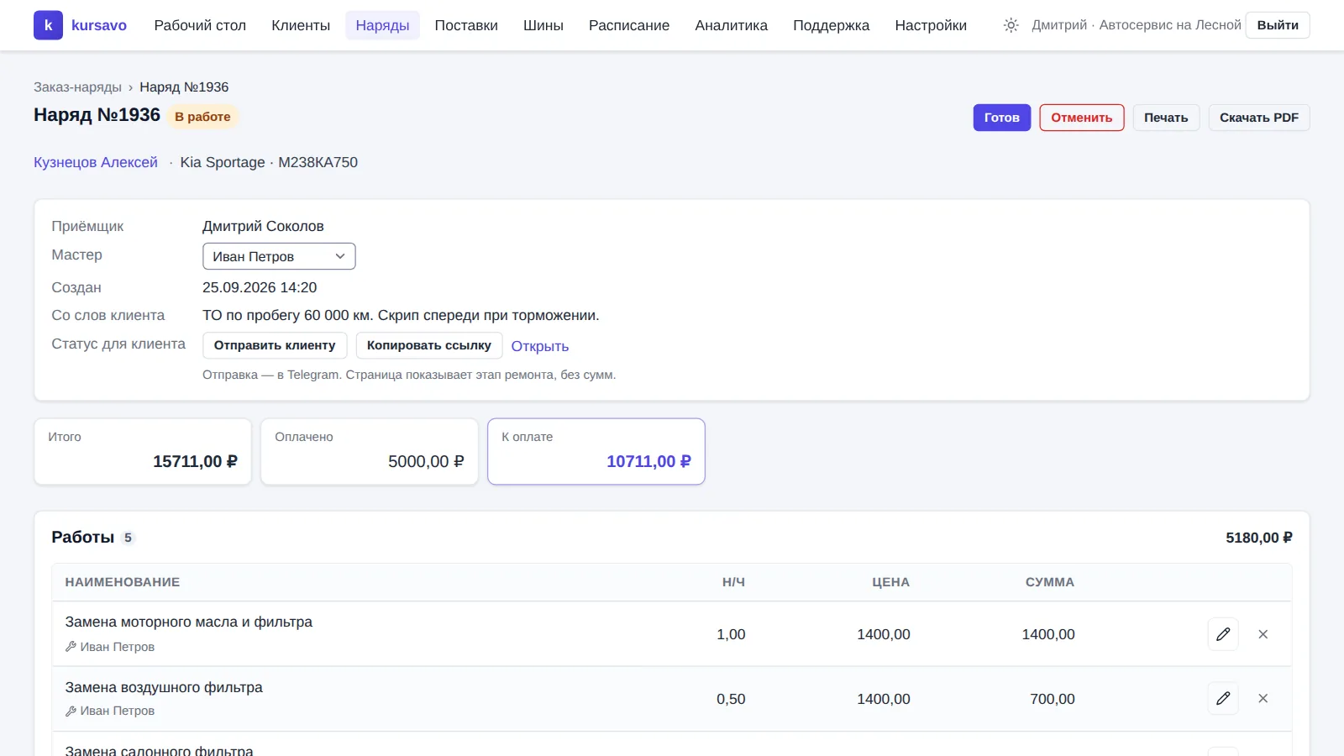This screenshot has width=1344, height=756.
Task: Remove the 'Замена воздушного фильтра' row
Action: coord(1263,698)
